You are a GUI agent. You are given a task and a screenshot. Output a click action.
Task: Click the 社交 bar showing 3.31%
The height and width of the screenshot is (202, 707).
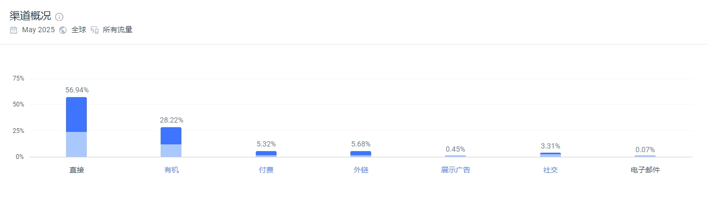tap(551, 155)
